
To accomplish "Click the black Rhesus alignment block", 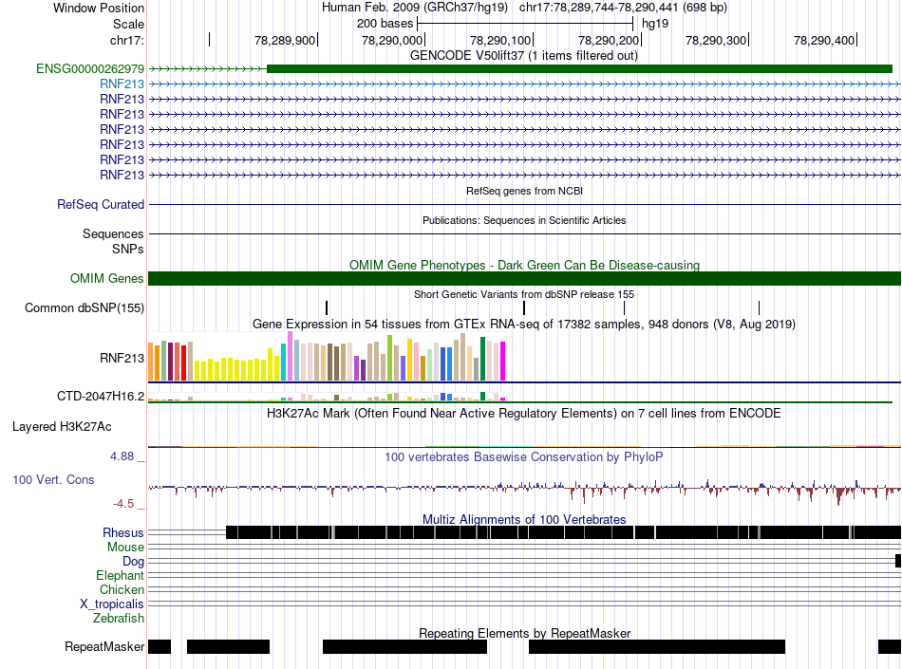I will pos(563,532).
